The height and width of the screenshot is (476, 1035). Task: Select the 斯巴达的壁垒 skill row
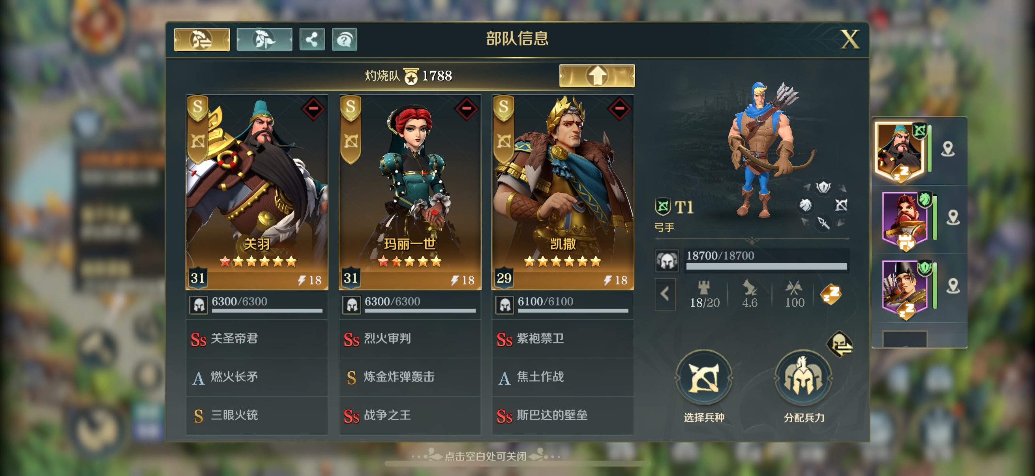(563, 415)
